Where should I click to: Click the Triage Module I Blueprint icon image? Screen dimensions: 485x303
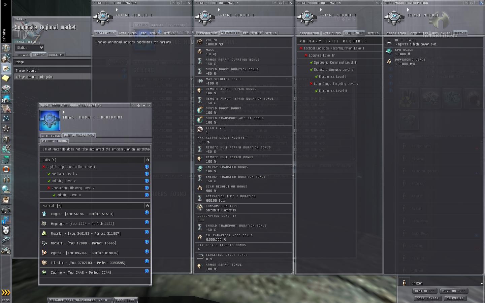[50, 120]
